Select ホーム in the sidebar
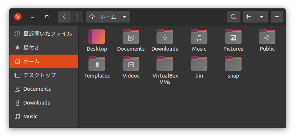Image resolution: width=295 pixels, height=138 pixels. 44,61
